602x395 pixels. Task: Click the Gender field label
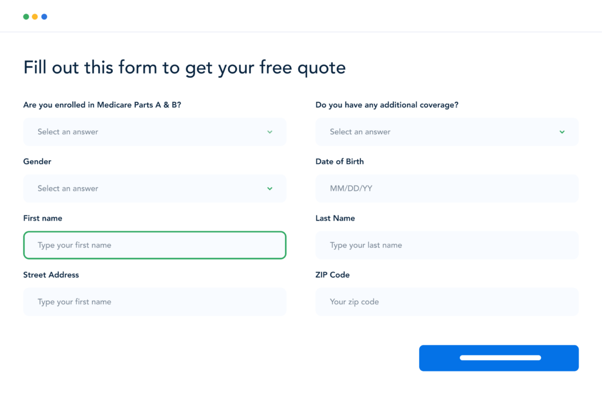pyautogui.click(x=37, y=161)
